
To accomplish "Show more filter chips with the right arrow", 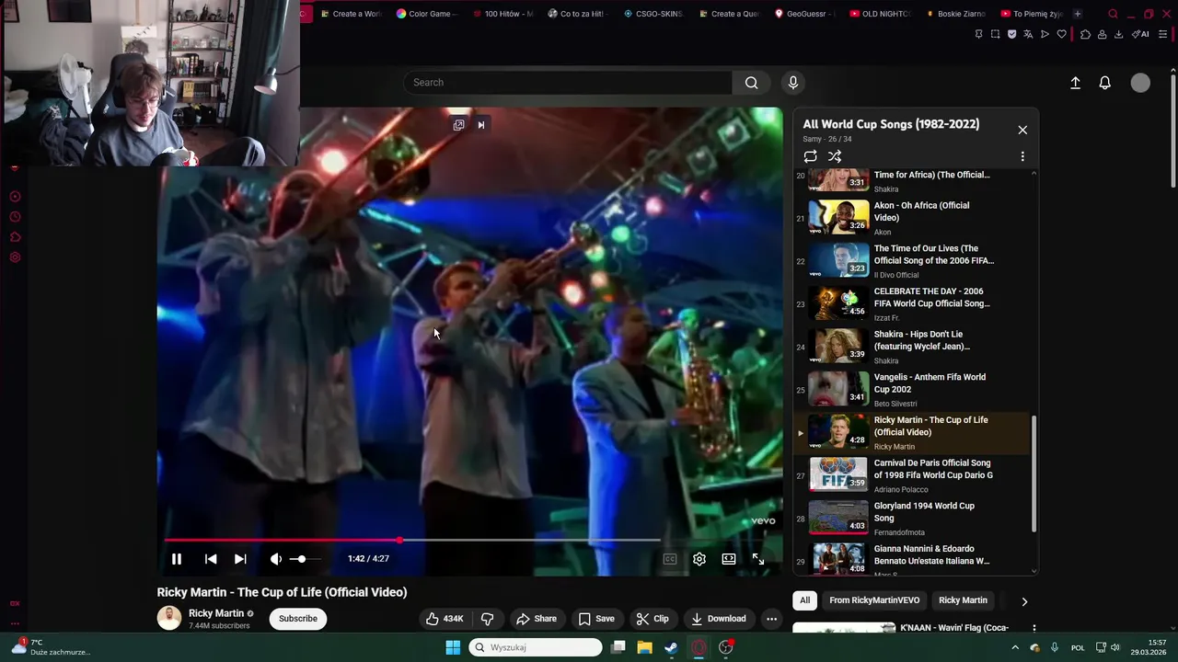I will 1024,601.
